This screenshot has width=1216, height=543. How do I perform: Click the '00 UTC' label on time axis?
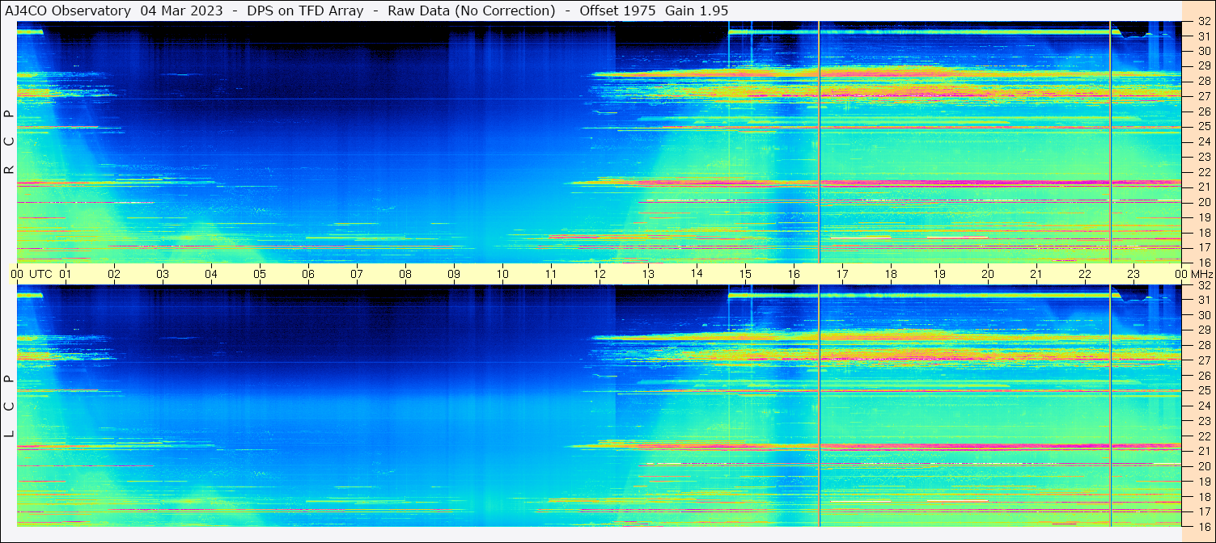[x=32, y=274]
